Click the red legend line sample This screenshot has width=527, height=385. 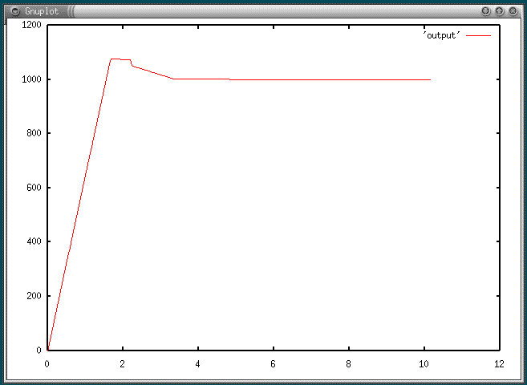point(478,35)
